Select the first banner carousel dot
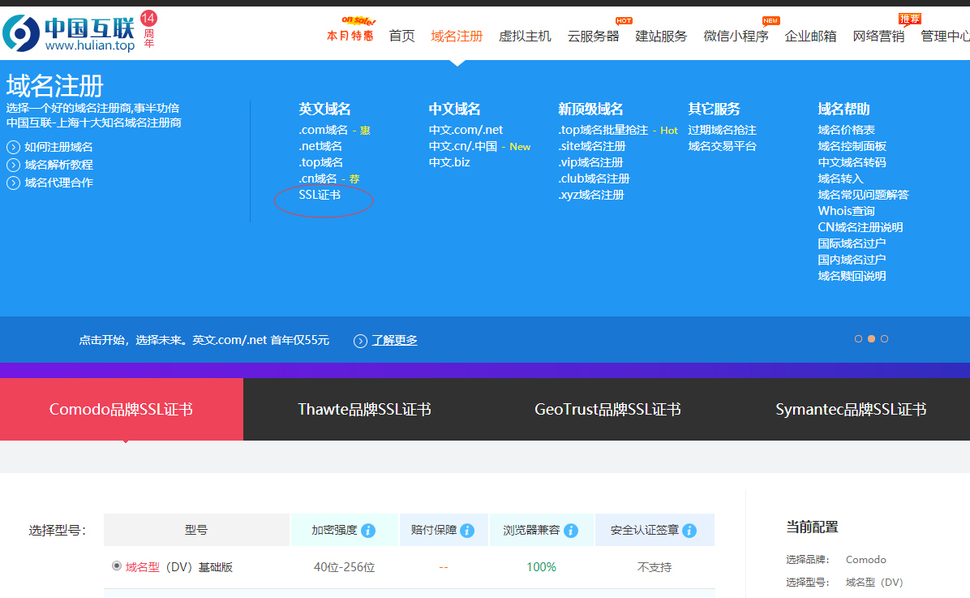The image size is (970, 598). 858,338
